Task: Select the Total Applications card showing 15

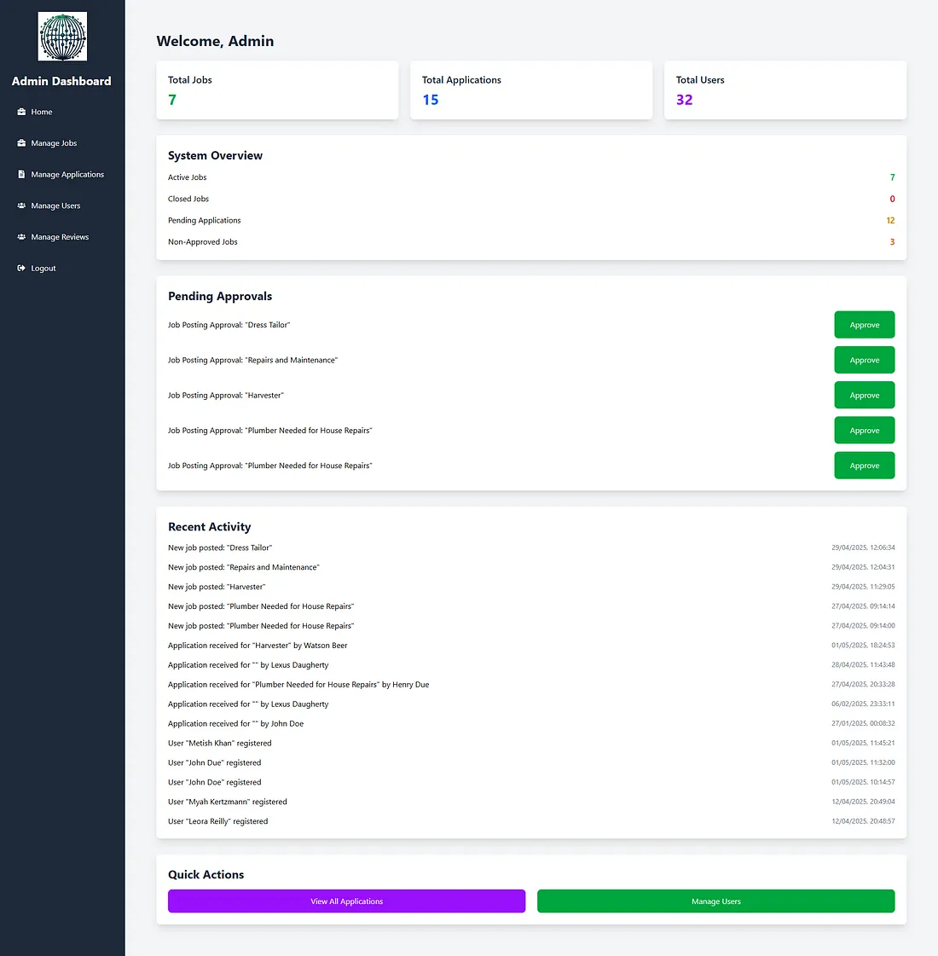Action: point(531,90)
